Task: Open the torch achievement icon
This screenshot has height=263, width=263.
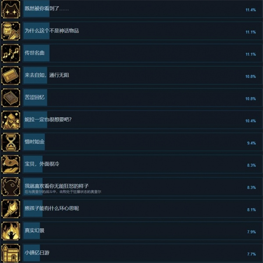Action: click(x=11, y=209)
